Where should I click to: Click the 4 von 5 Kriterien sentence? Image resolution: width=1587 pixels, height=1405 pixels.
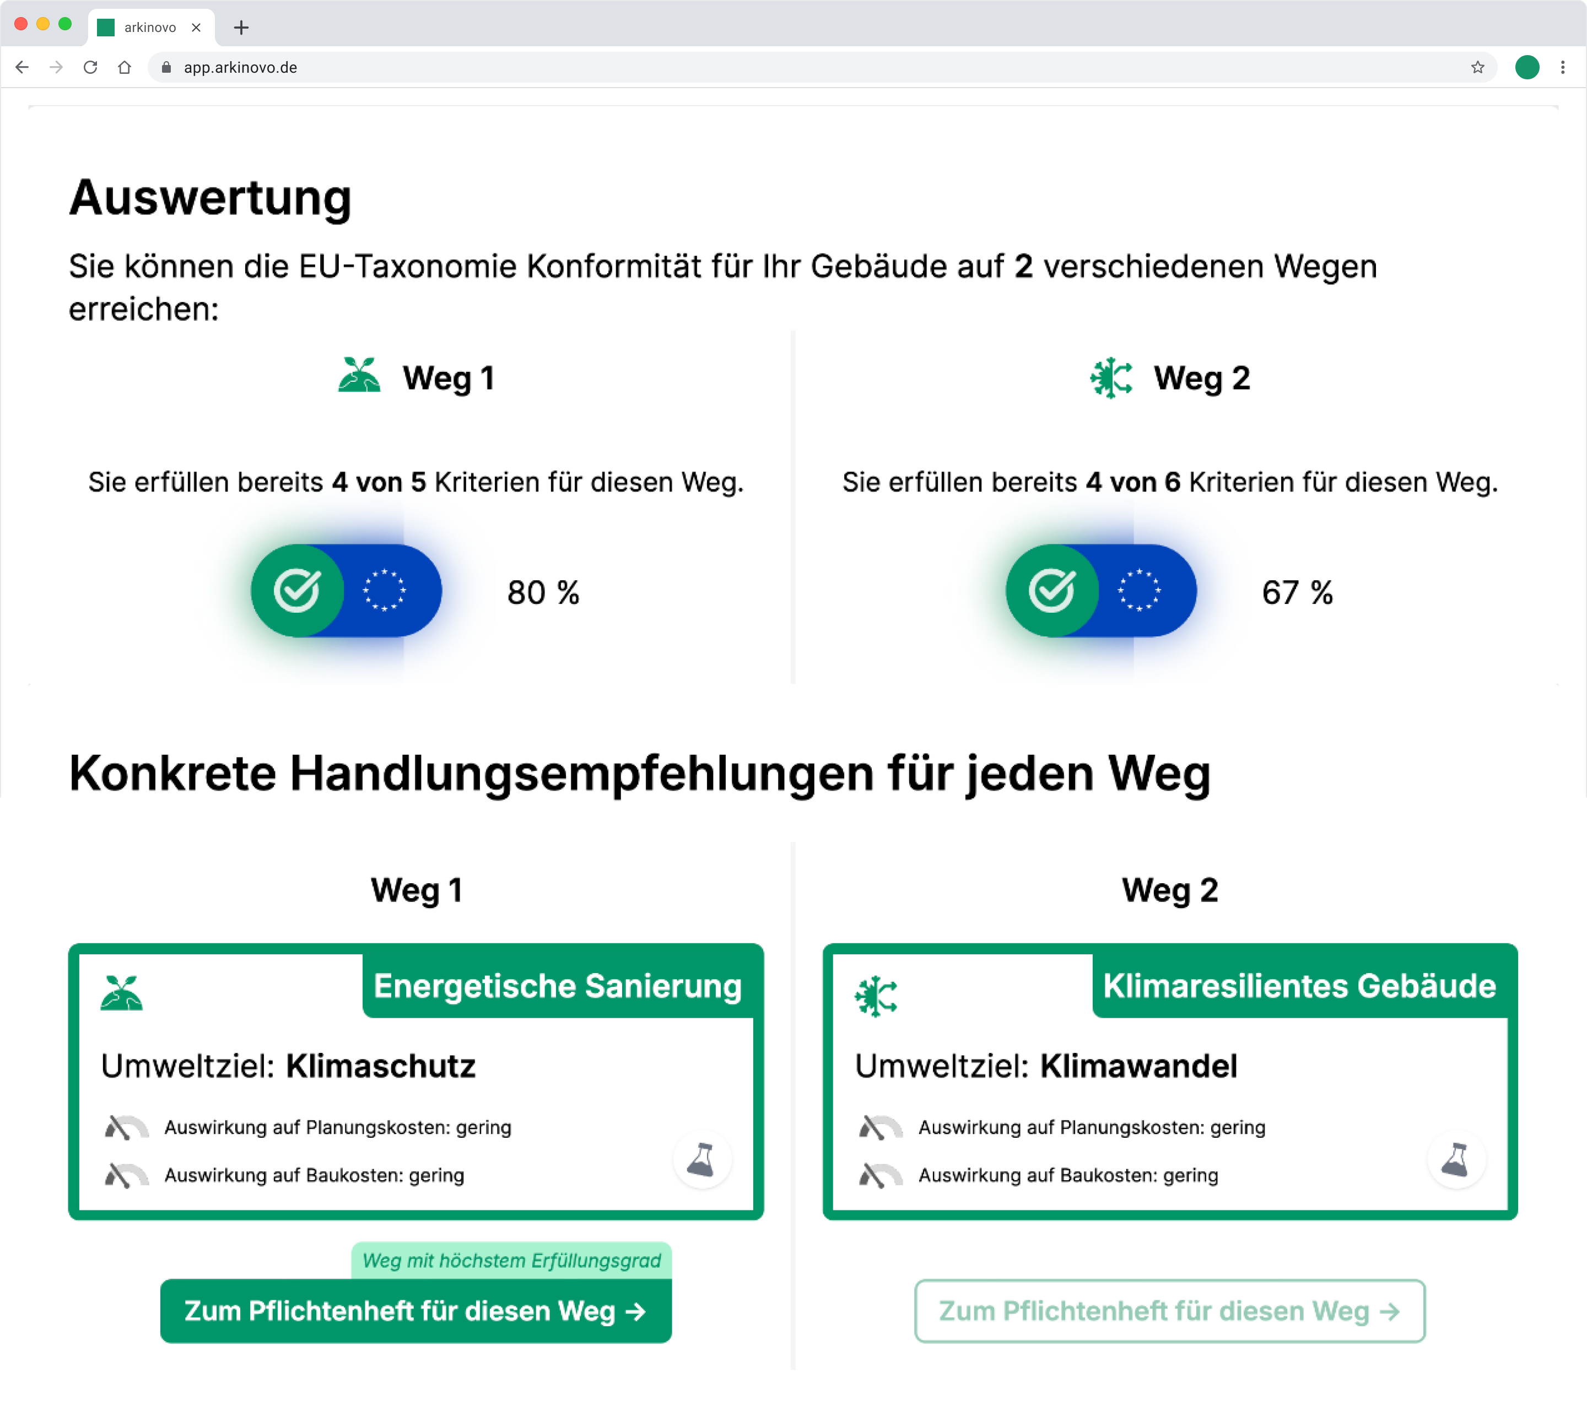pyautogui.click(x=416, y=482)
